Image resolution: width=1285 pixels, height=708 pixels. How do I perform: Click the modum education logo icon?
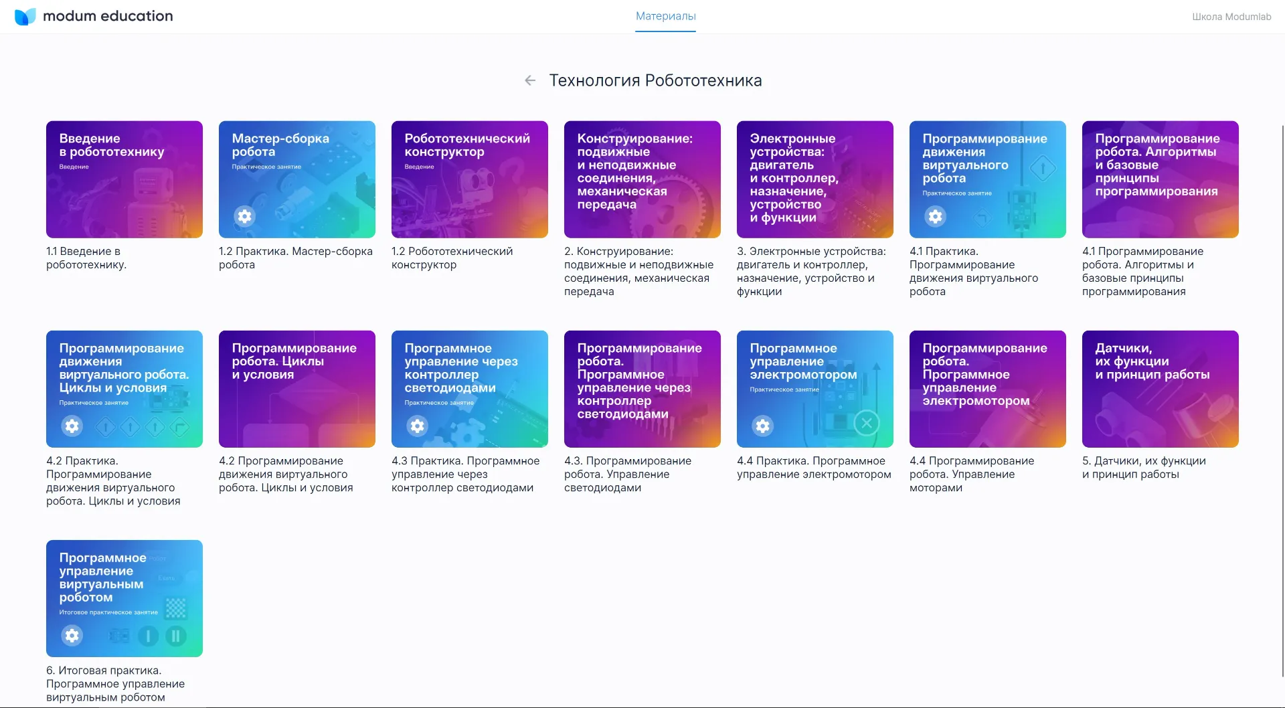click(25, 16)
